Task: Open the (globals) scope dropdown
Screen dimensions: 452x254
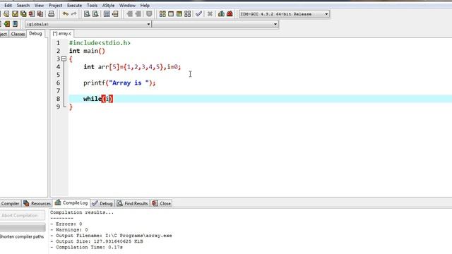Action: click(x=88, y=24)
